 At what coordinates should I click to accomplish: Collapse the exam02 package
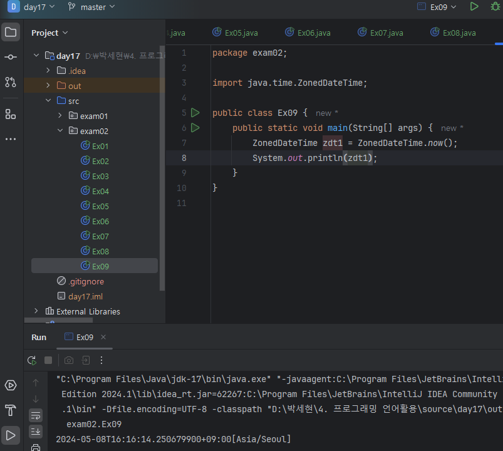[60, 130]
